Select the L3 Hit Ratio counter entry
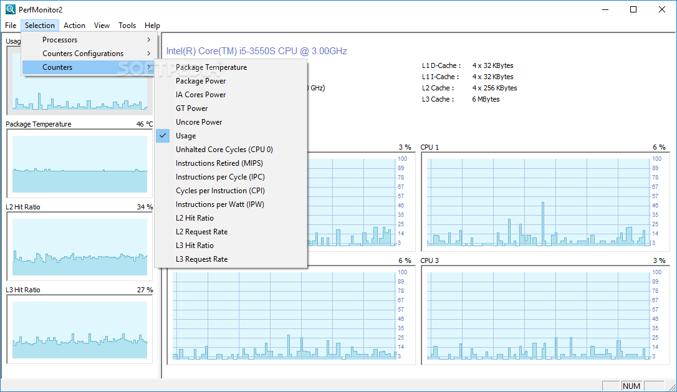The width and height of the screenshot is (677, 392). 231,246
